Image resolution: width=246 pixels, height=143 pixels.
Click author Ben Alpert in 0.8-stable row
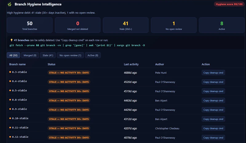coord(161,100)
